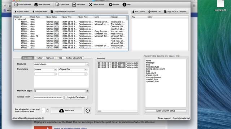Click the Login to Facebook button
Image resolution: width=231 pixels, height=129 pixels.
click(x=76, y=97)
